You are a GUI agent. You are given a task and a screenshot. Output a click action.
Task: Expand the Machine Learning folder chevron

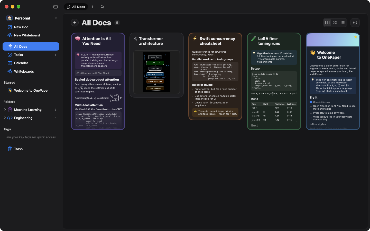click(x=5, y=110)
